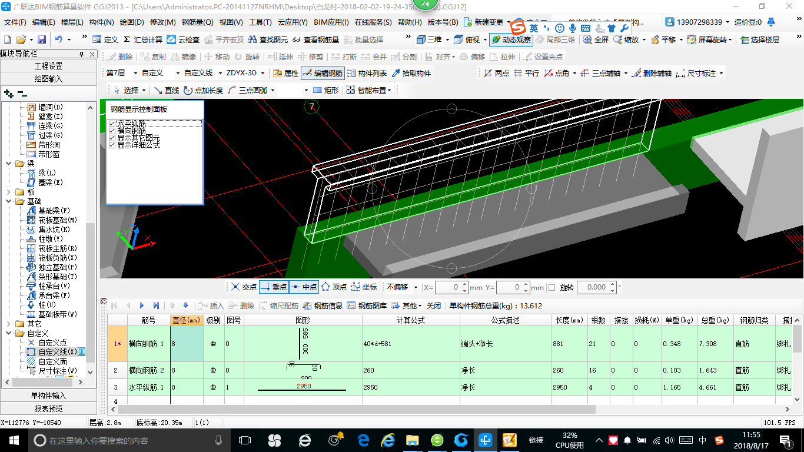Expand the 板 tree folder

click(x=9, y=192)
